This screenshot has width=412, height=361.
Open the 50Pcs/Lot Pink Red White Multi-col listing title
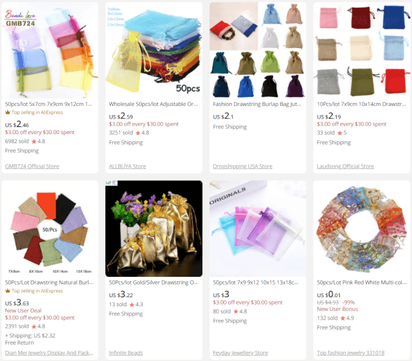click(361, 283)
